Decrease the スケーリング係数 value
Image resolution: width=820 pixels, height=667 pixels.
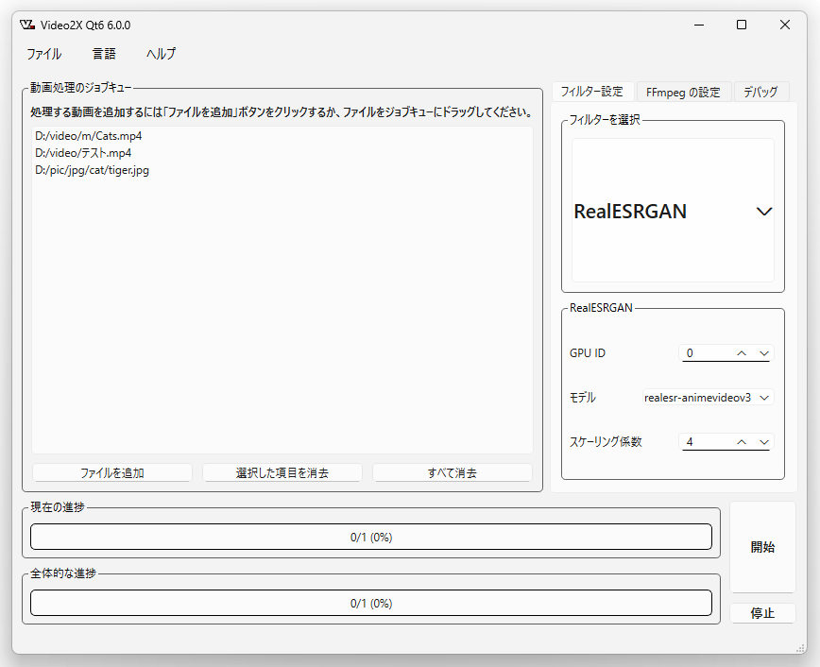tap(764, 442)
